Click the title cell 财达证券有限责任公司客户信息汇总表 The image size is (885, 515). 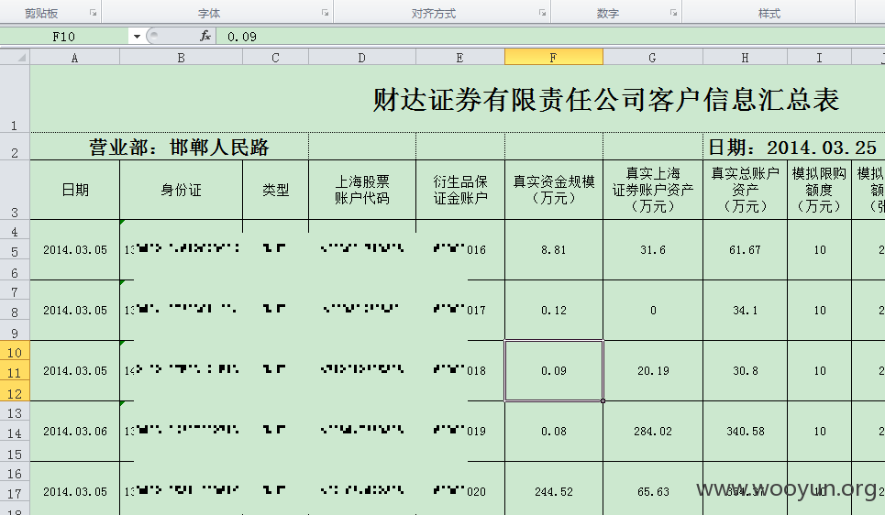[605, 99]
